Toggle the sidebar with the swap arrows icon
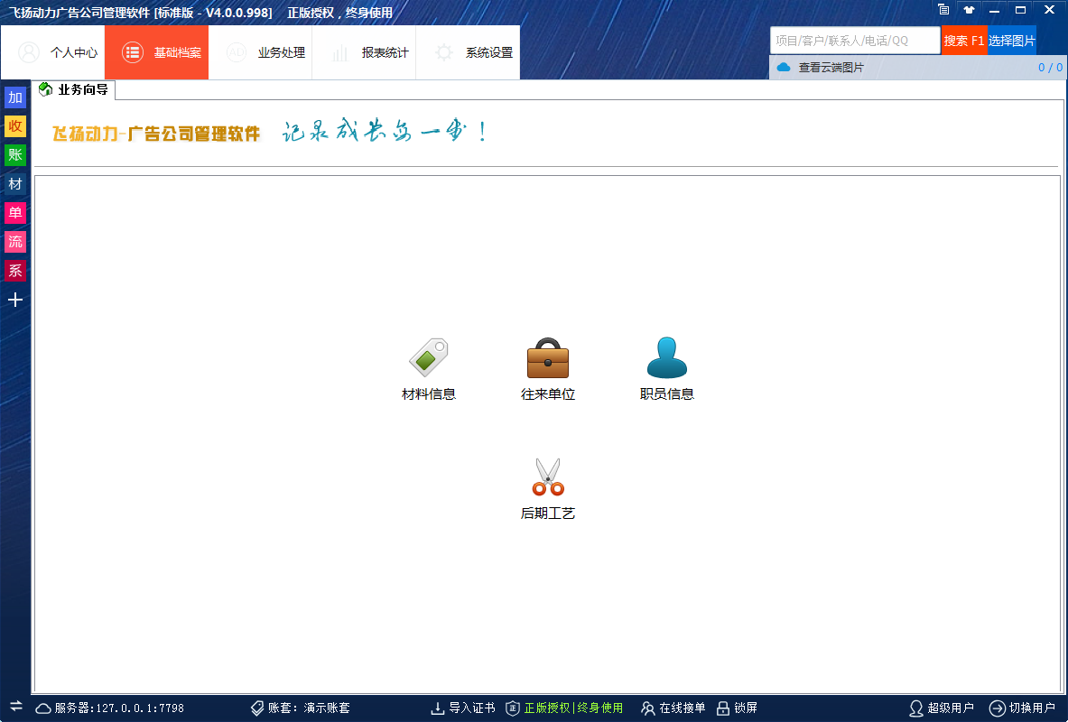1068x722 pixels. (15, 706)
